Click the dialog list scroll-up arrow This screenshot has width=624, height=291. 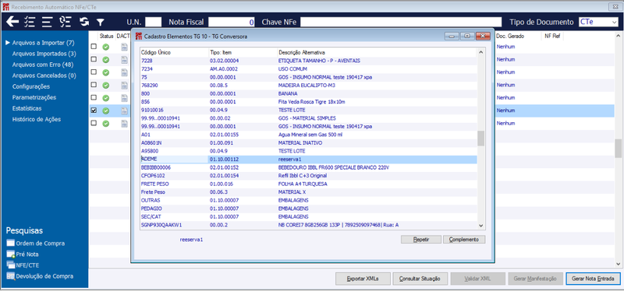480,52
